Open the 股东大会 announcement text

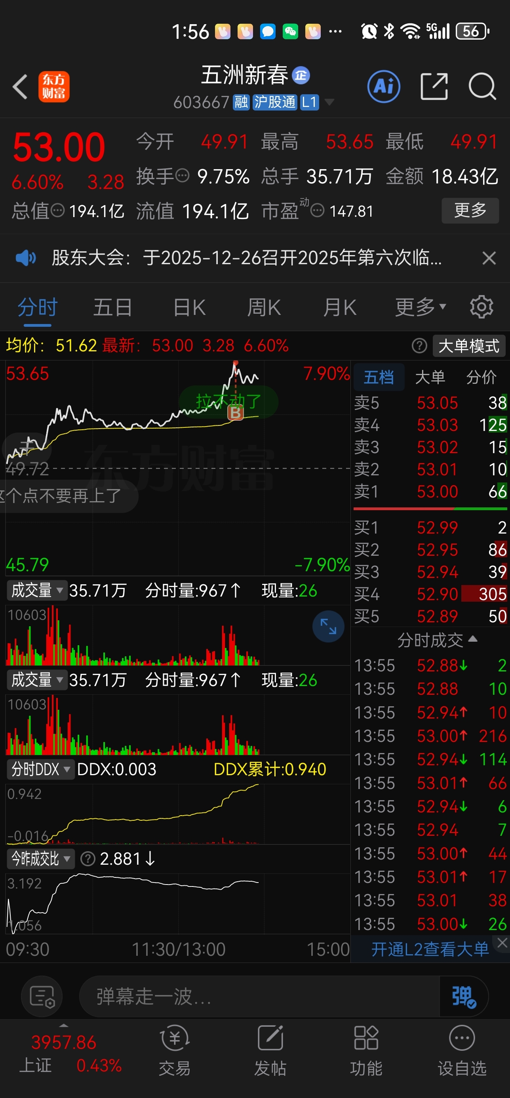[247, 258]
